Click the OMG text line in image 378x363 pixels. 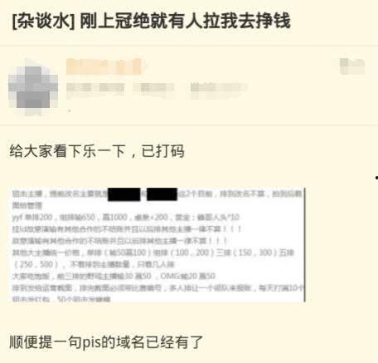[114, 276]
